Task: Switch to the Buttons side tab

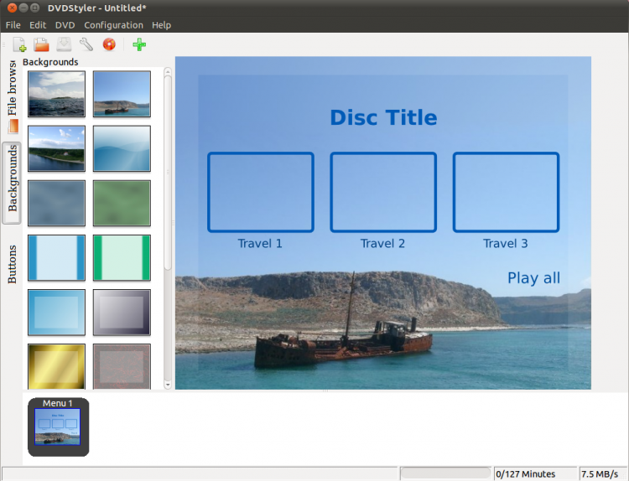Action: tap(12, 264)
